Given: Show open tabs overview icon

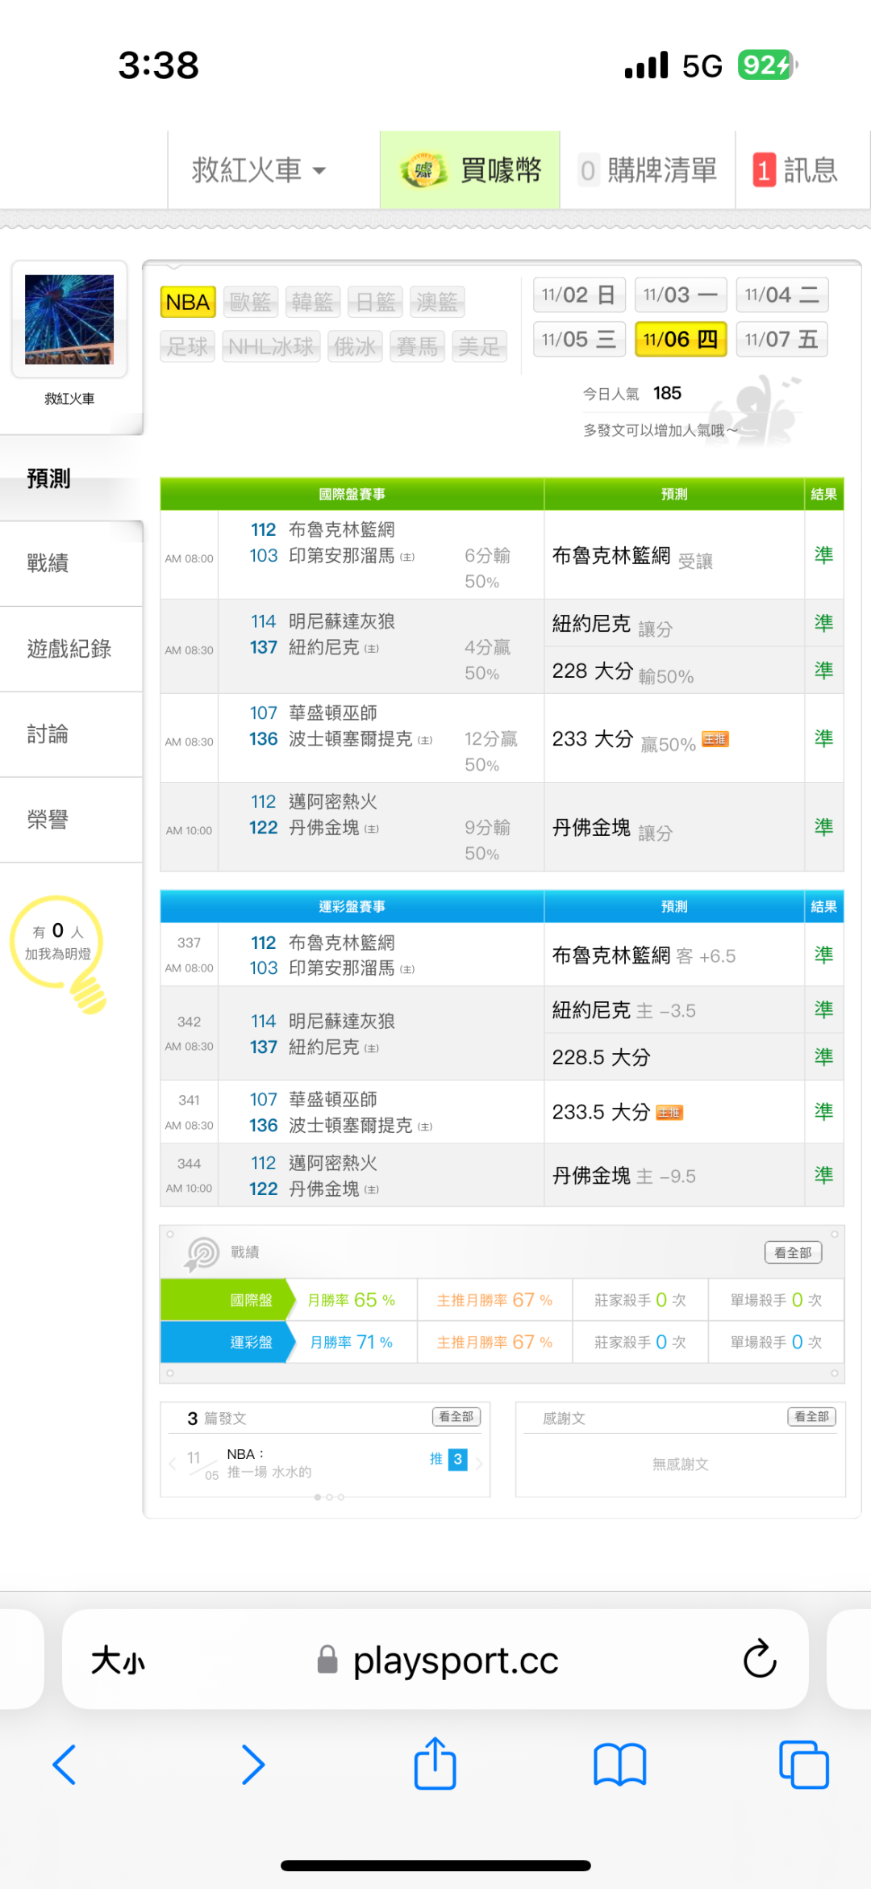Looking at the screenshot, I should (x=803, y=1764).
